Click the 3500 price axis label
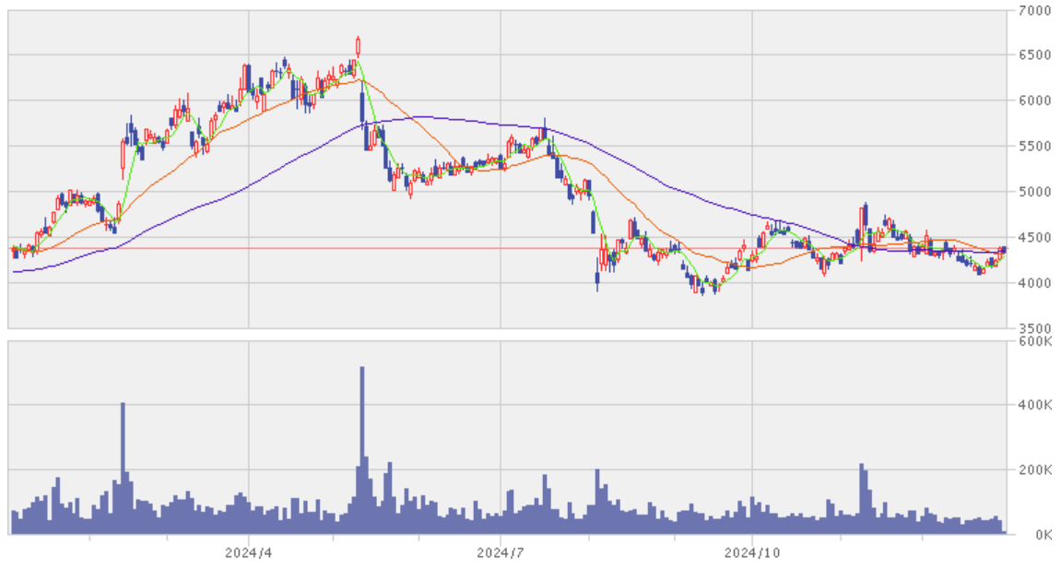This screenshot has height=569, width=1061. [x=1033, y=329]
